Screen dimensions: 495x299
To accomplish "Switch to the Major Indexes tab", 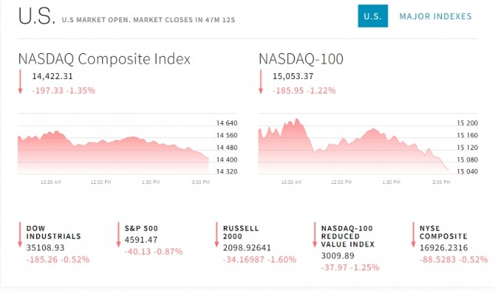I will [x=435, y=16].
